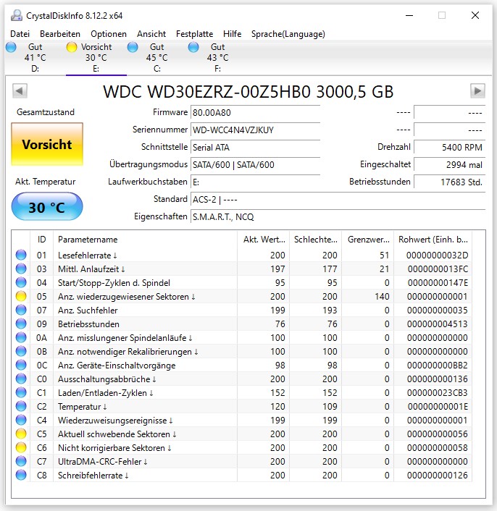Select the Nicht korrigierbare Sektoren row text
497x511 pixels.
(114, 448)
